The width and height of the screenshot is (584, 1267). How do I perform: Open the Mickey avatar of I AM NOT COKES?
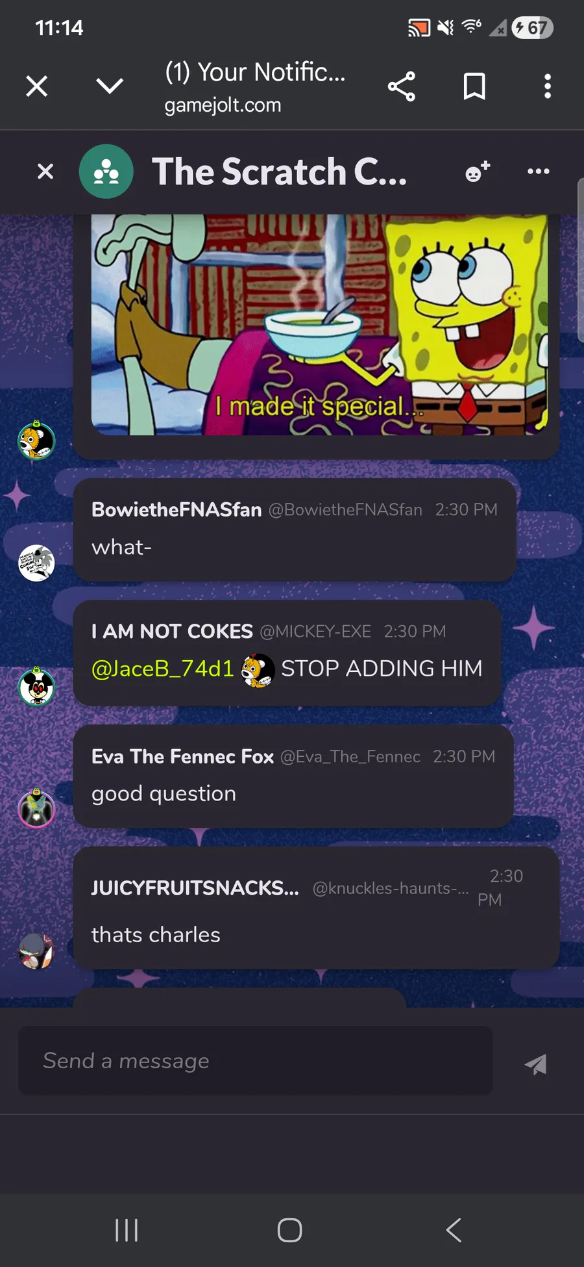pos(36,687)
